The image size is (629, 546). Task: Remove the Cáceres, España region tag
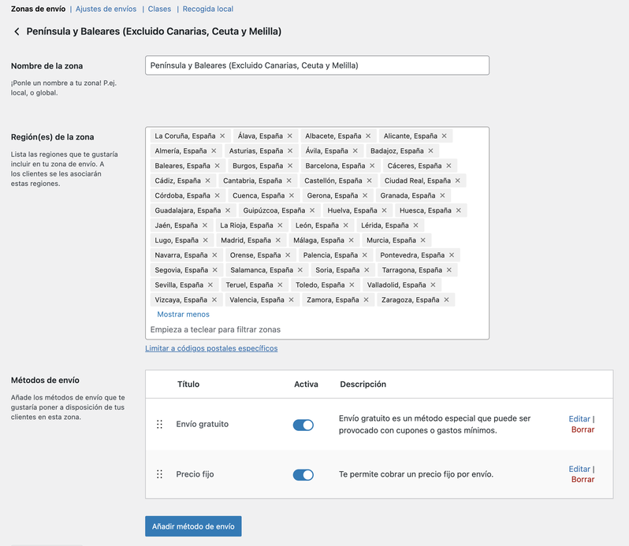448,165
